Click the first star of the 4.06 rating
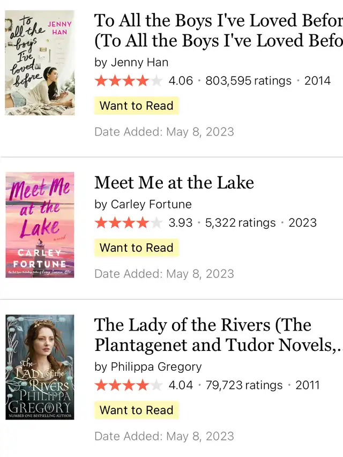 click(101, 81)
